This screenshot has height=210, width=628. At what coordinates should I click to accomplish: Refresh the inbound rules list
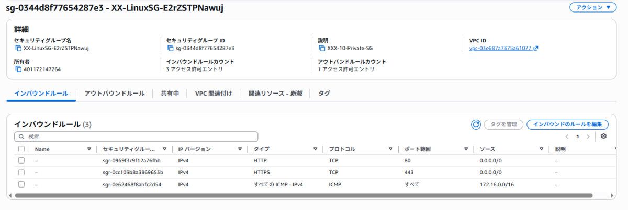coord(476,124)
